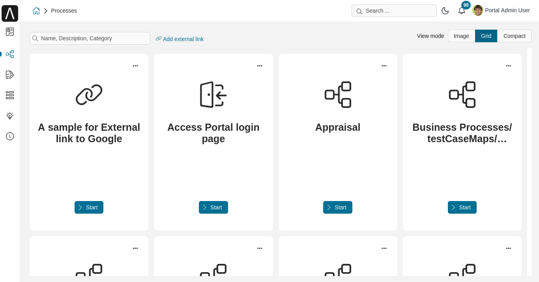Click the home icon in the breadcrumb

pyautogui.click(x=36, y=11)
